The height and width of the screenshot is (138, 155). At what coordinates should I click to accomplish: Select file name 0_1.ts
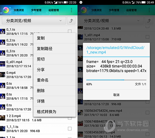pos(11,29)
